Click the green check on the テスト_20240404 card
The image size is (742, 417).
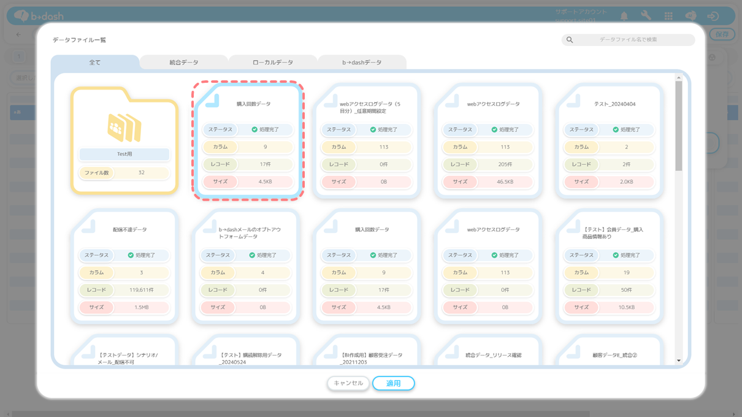[616, 130]
